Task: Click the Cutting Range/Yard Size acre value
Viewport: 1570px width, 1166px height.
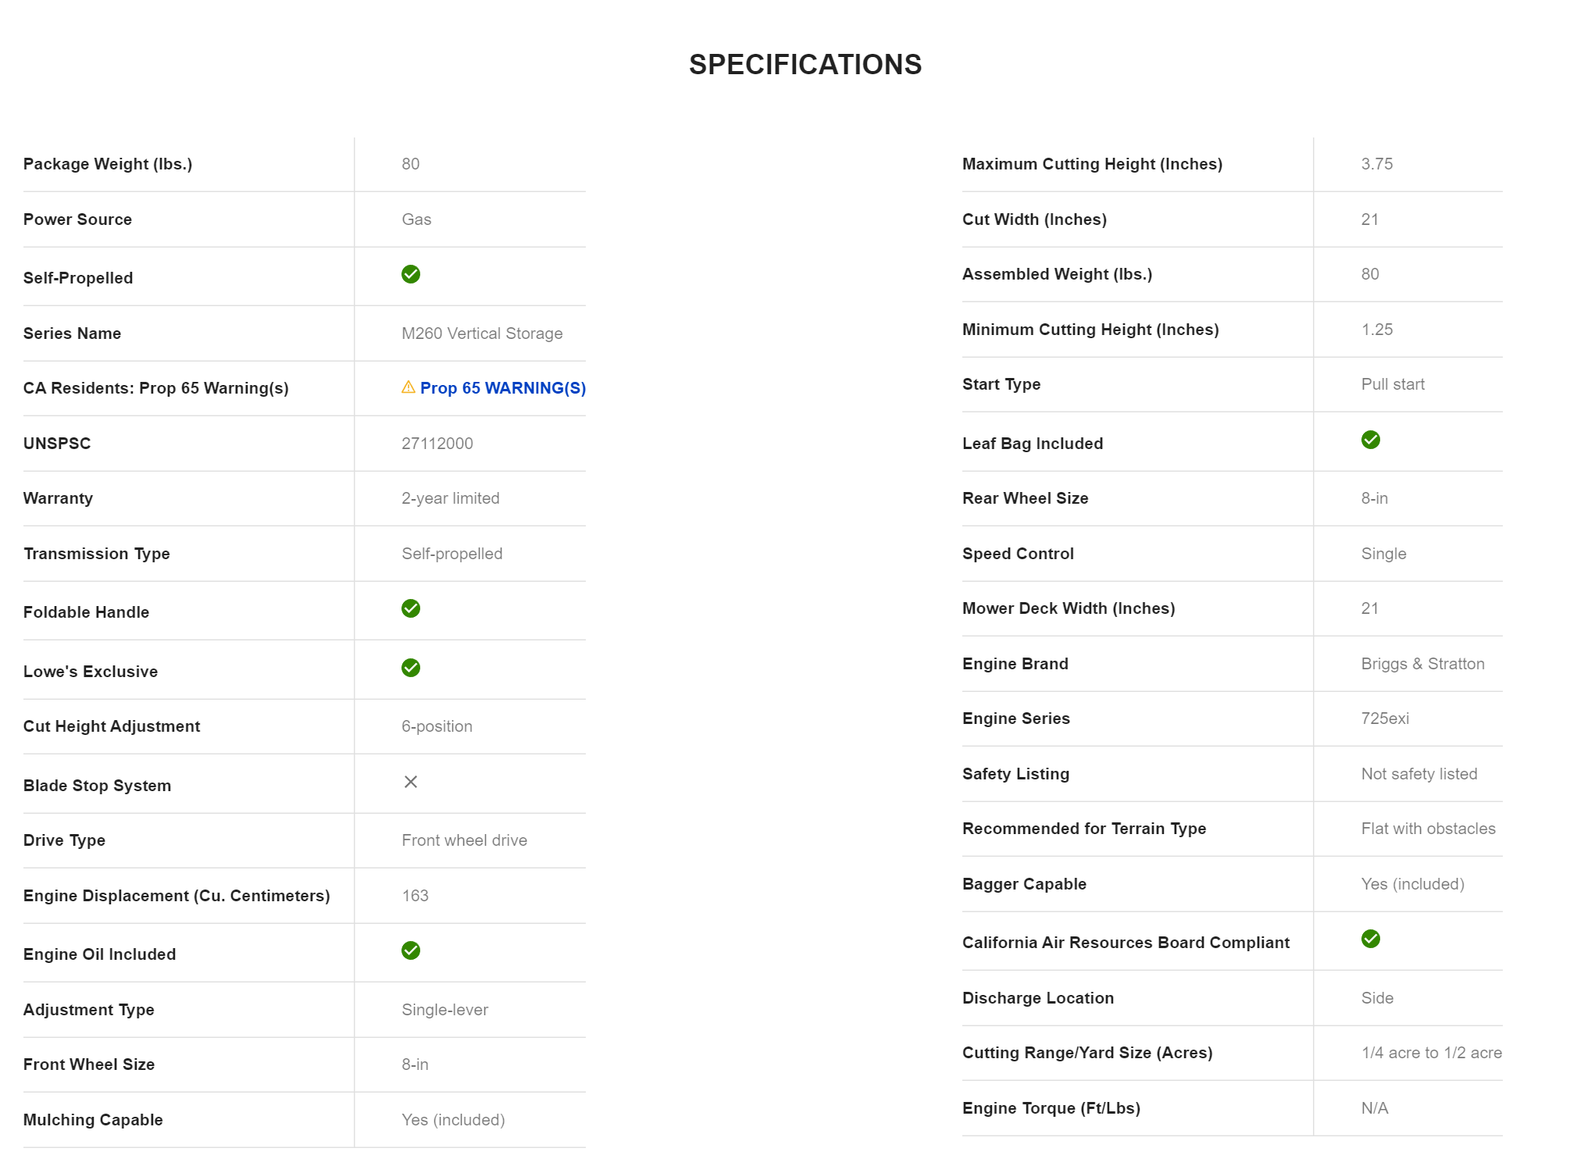Action: tap(1431, 1053)
